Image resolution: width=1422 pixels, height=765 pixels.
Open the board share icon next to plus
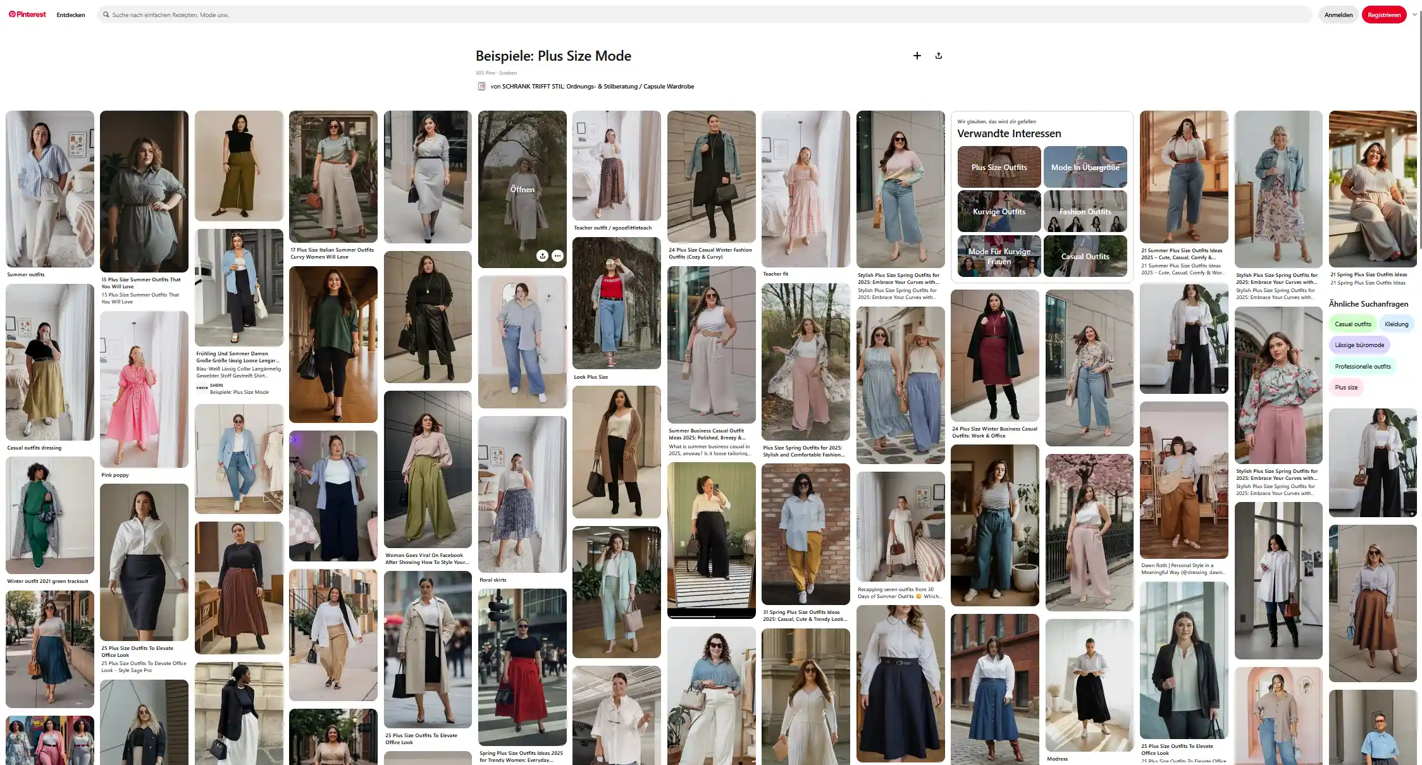(x=939, y=56)
